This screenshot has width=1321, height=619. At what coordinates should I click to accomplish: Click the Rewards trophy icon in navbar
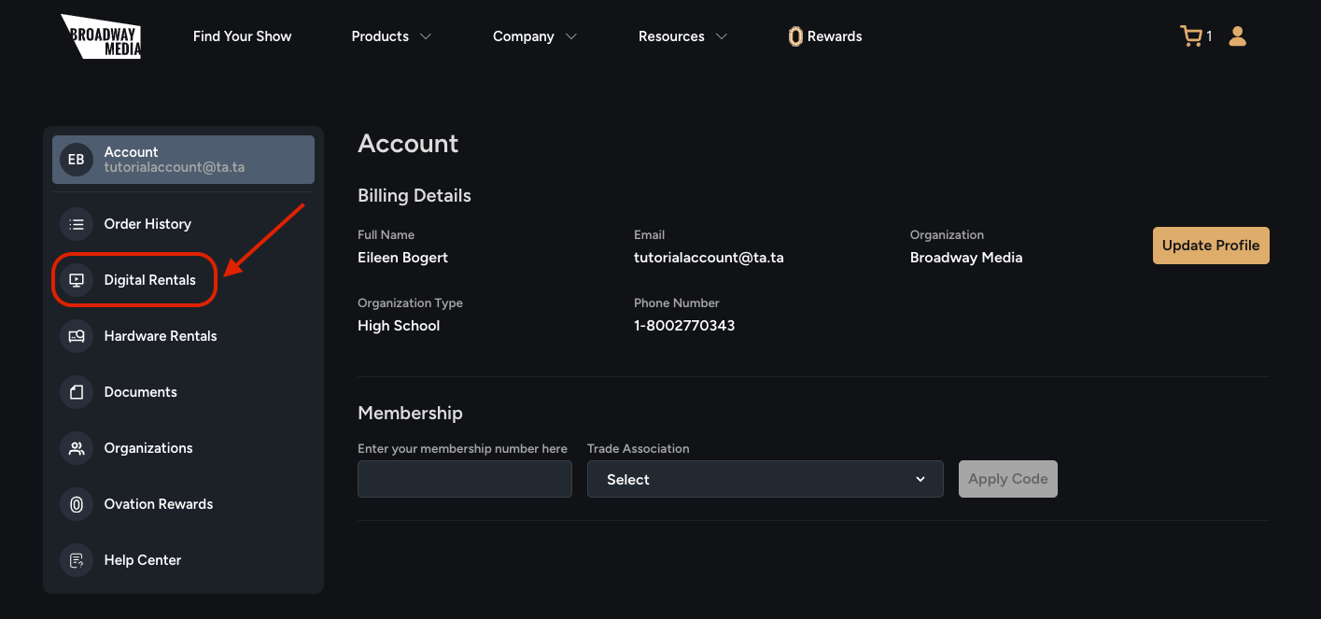point(794,35)
